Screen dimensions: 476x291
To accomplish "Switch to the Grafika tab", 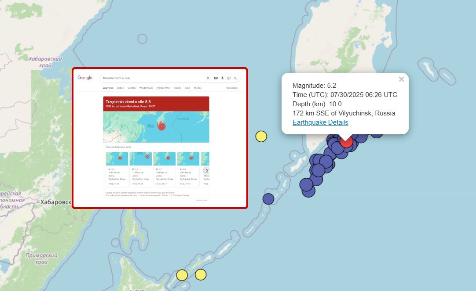I will point(132,88).
